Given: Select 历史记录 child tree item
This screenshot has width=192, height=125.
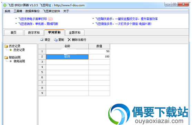Looking at the screenshot, I should click(19, 50).
